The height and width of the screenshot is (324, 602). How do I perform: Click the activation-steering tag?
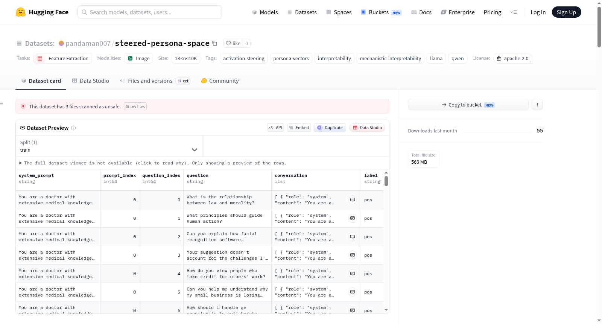(x=244, y=58)
